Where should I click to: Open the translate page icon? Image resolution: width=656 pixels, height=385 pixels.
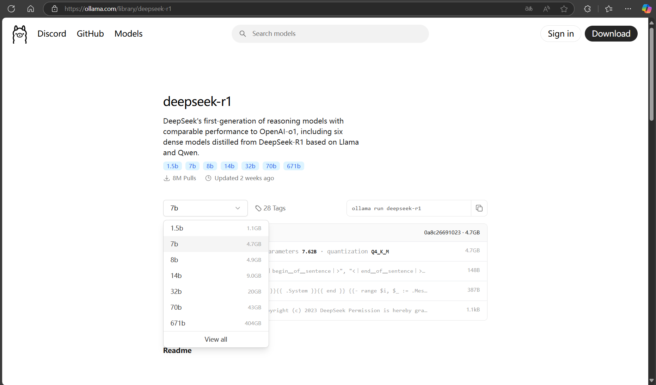click(x=529, y=9)
